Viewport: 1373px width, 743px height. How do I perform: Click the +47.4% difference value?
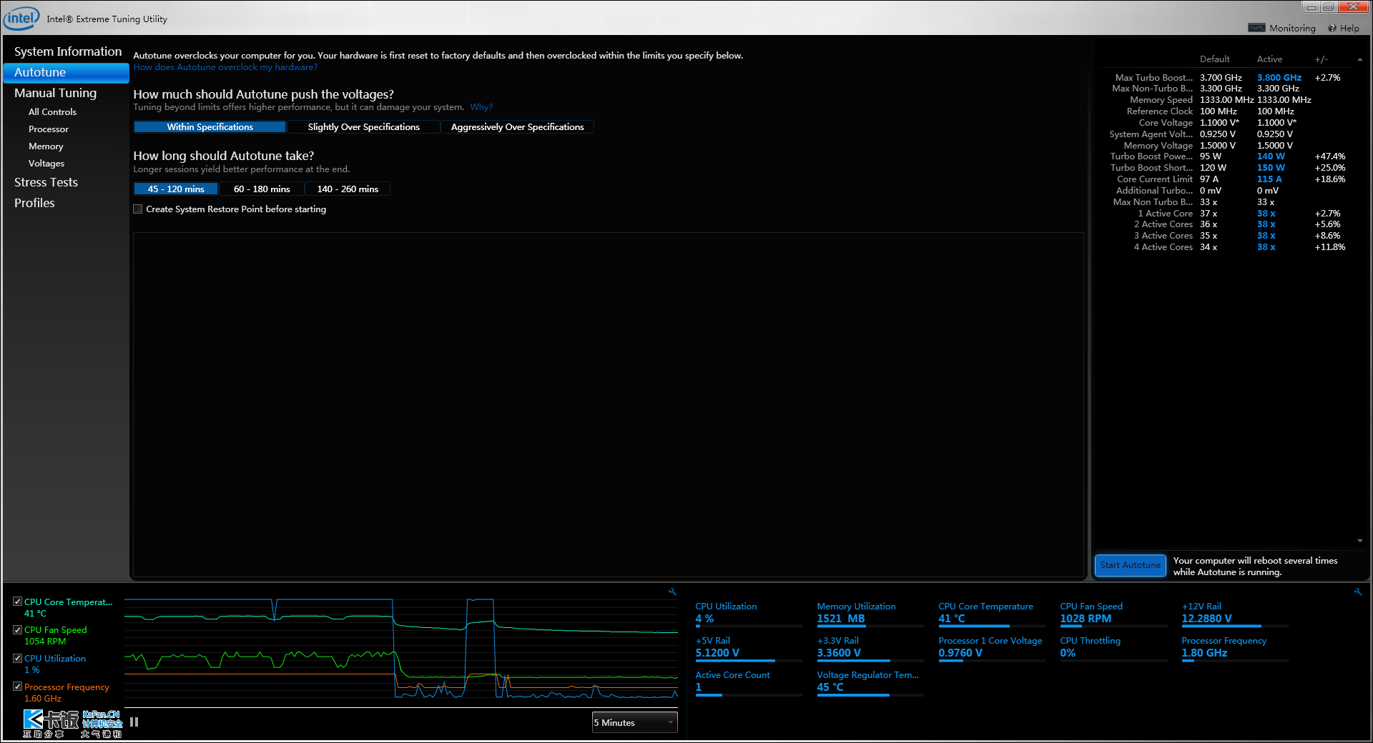1329,156
